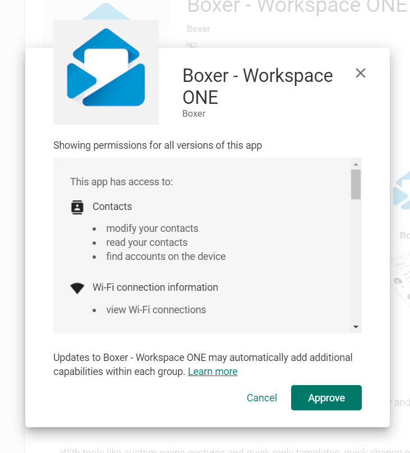Click the 'Contacts' group heading

coord(112,207)
